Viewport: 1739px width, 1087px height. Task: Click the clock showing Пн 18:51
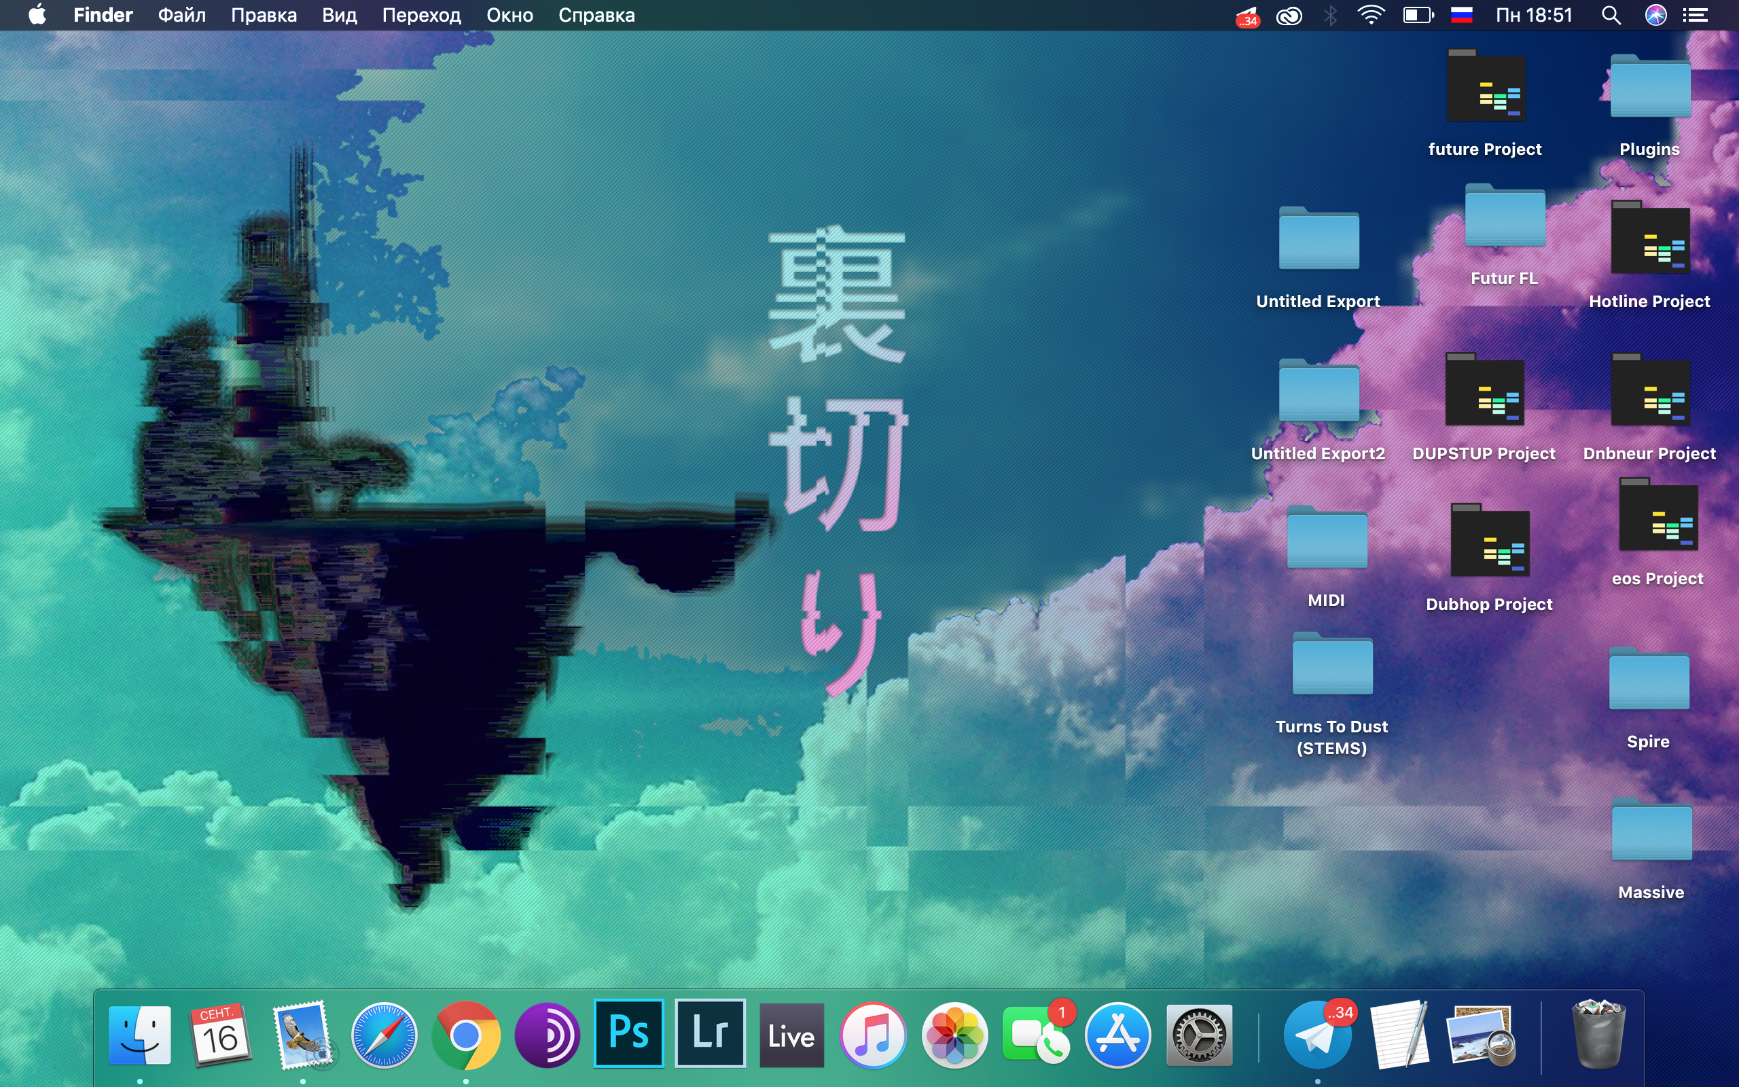click(1535, 15)
